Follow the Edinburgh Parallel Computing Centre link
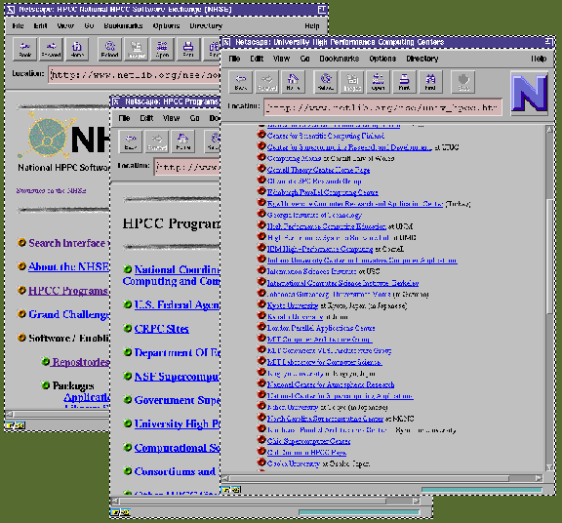 [323, 192]
